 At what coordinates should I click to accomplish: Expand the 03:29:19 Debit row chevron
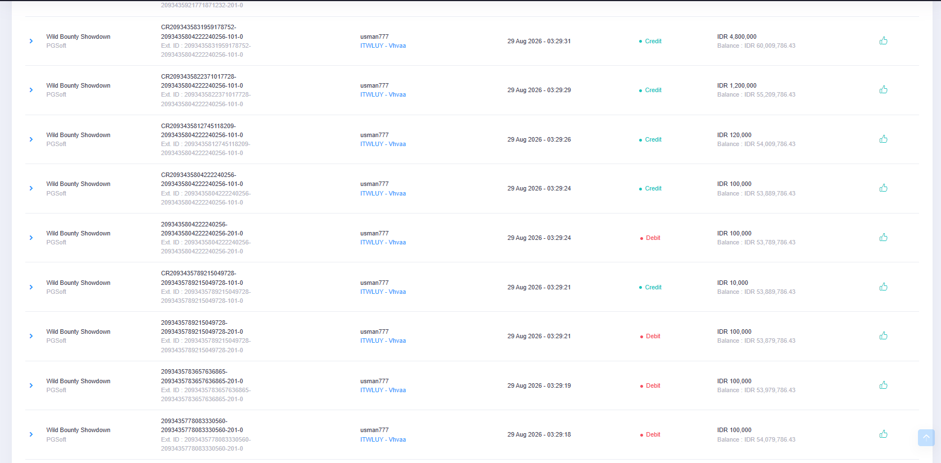coord(31,385)
